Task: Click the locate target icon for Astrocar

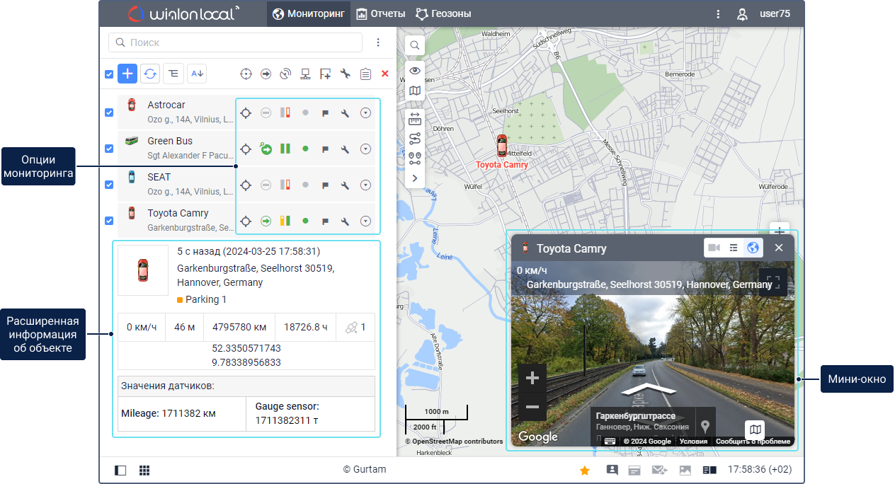Action: pos(246,113)
